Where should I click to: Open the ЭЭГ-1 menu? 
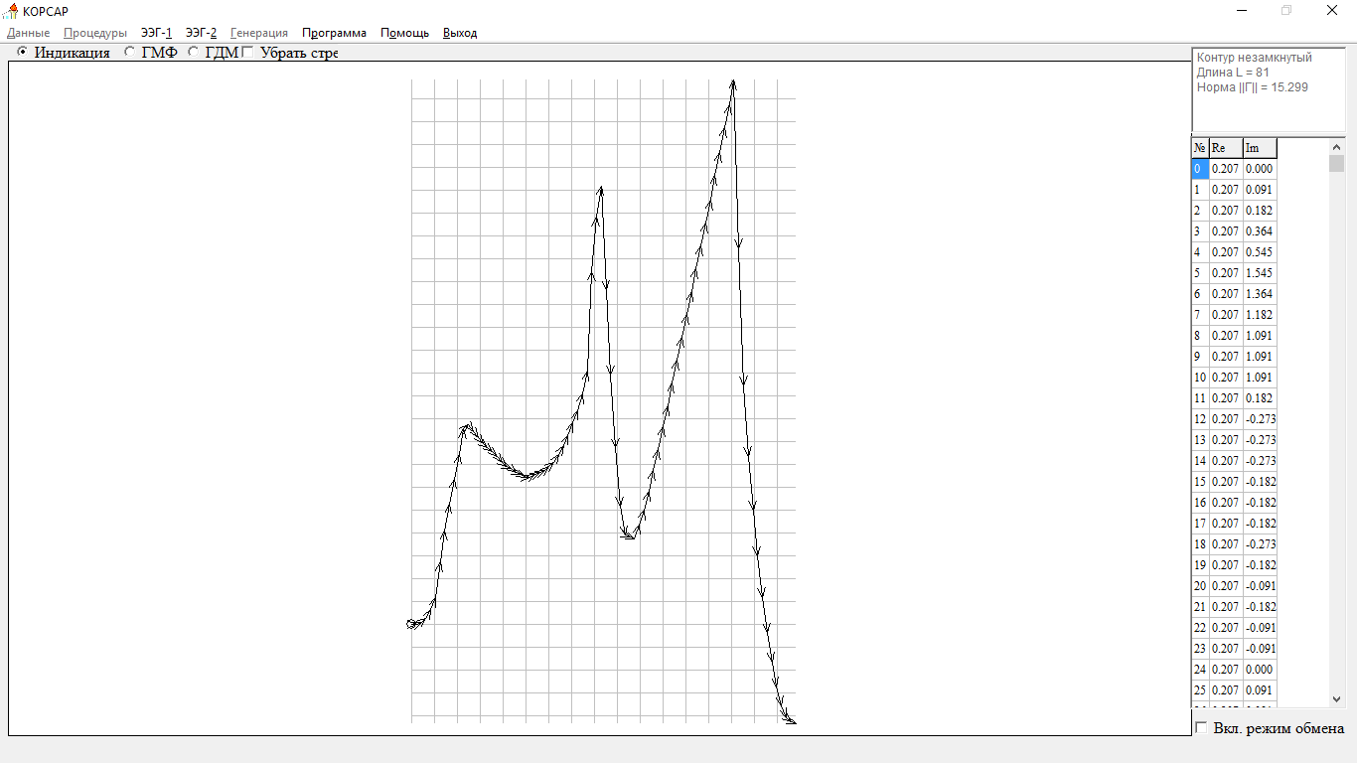pos(157,33)
